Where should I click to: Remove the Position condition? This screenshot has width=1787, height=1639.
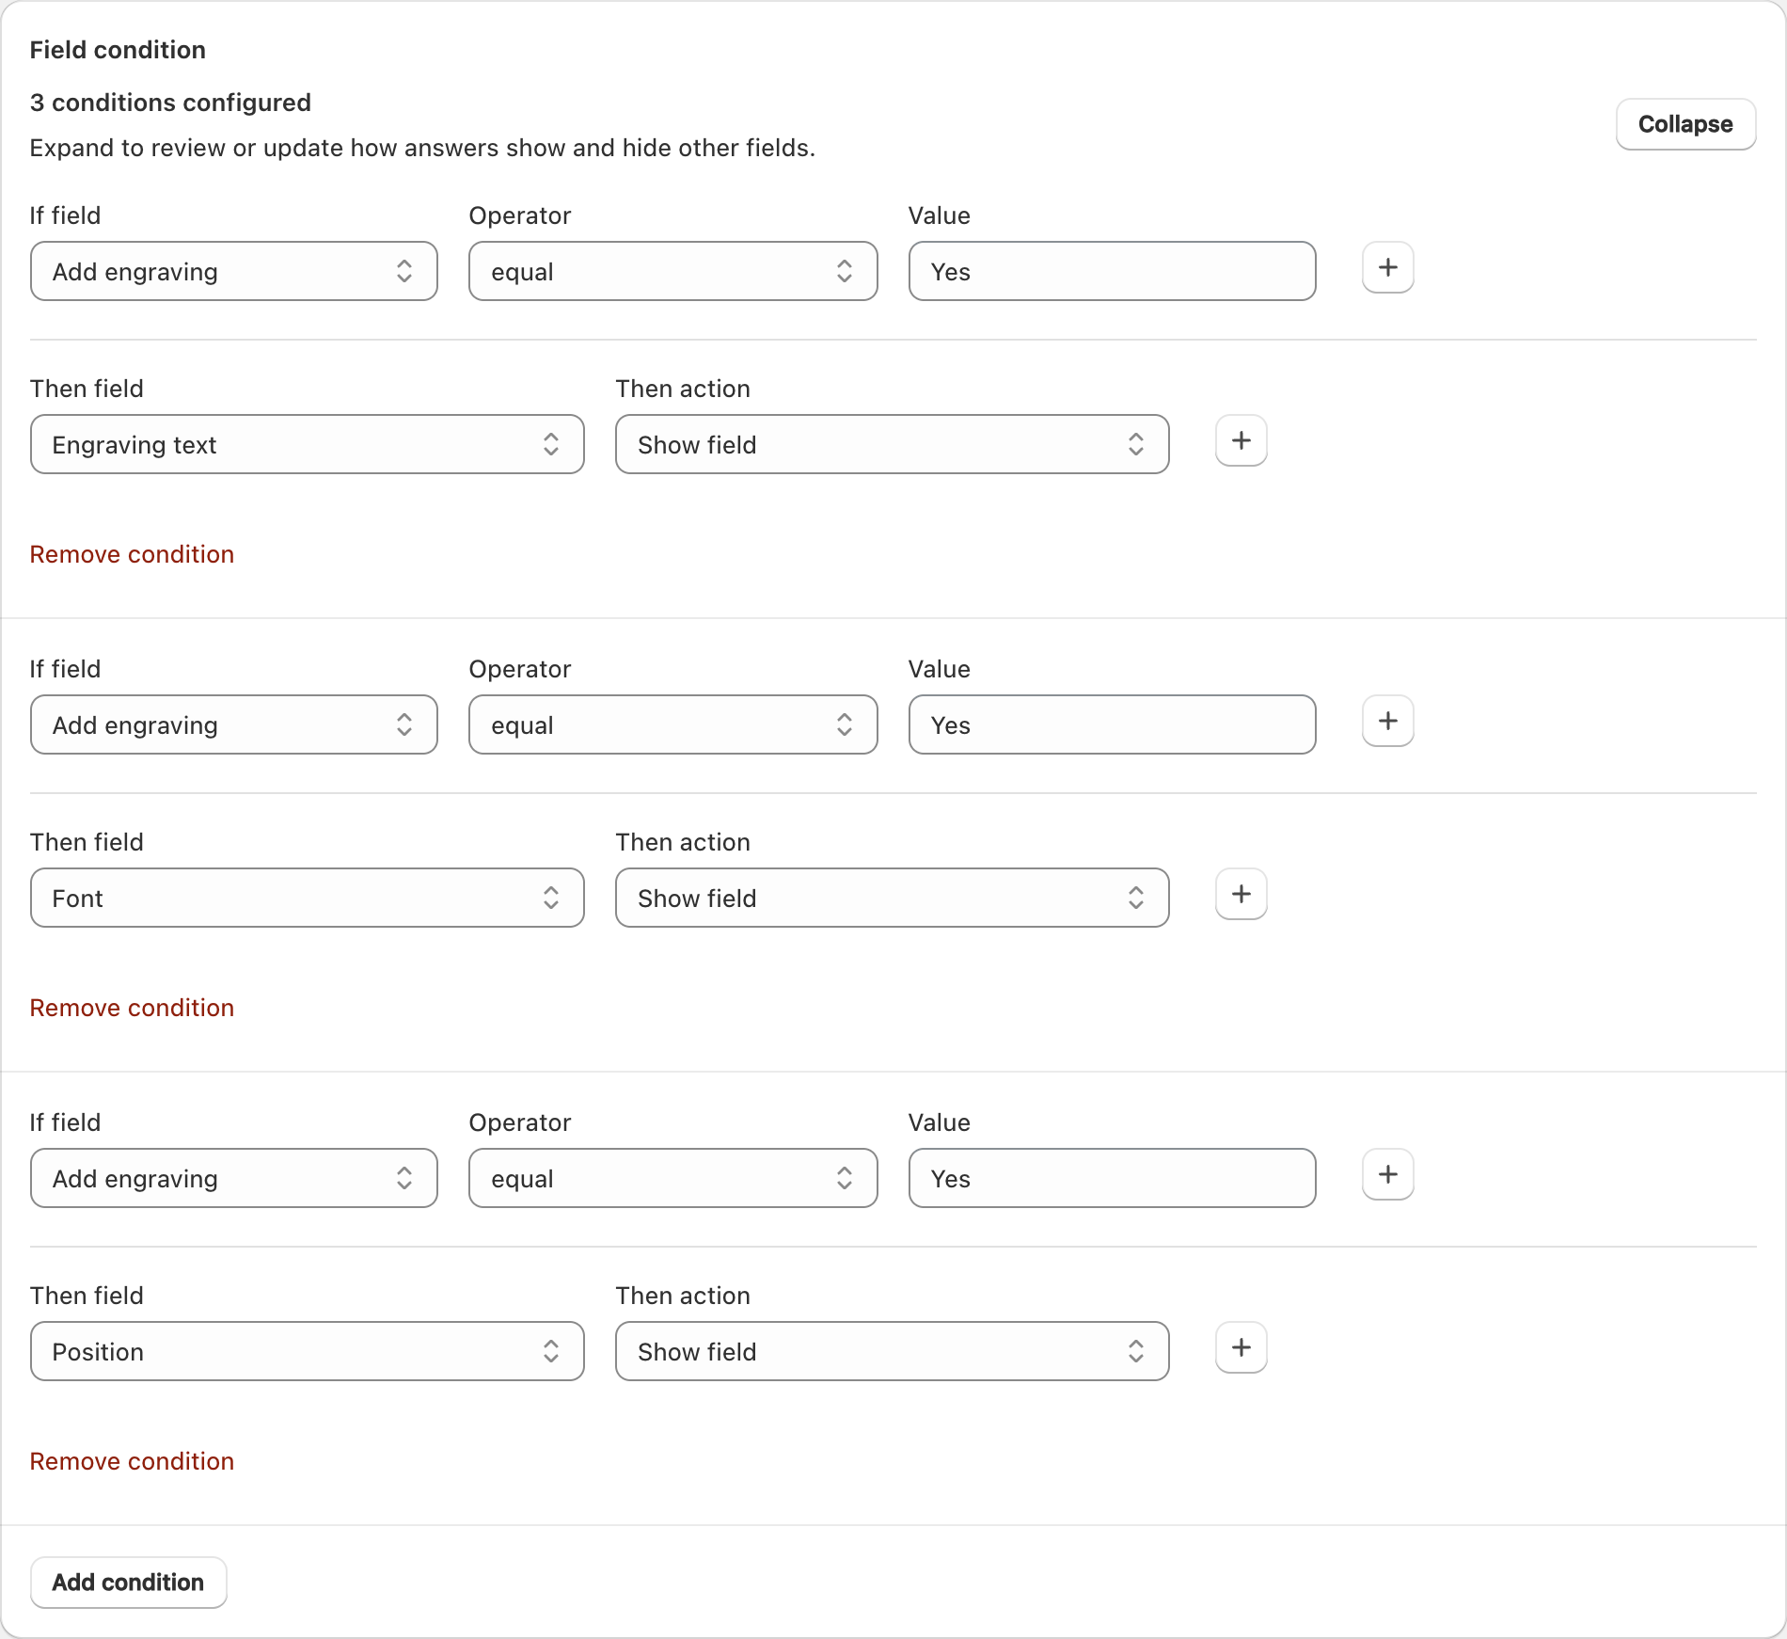132,1461
